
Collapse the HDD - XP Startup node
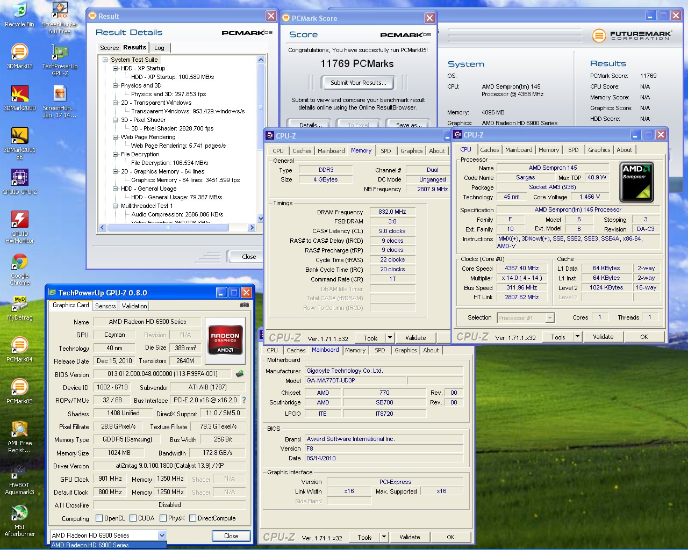pos(115,68)
